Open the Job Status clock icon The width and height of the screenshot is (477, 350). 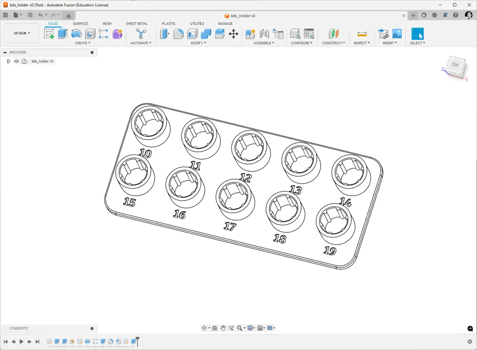pos(435,15)
